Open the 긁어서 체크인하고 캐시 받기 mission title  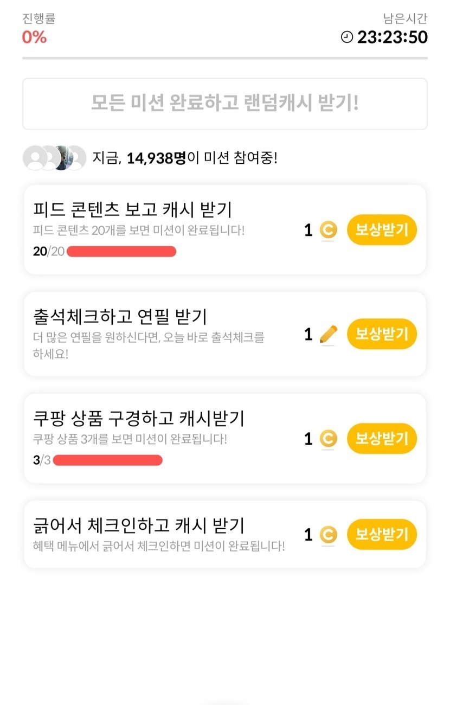(139, 525)
